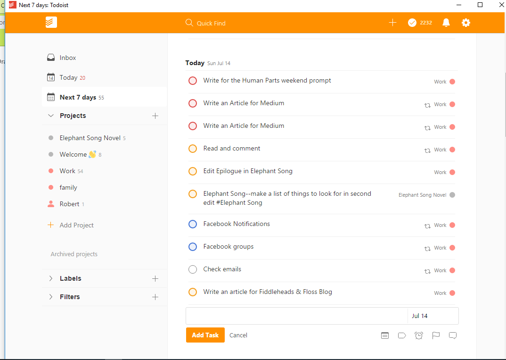The height and width of the screenshot is (360, 506).
Task: Click the new task name input field
Action: [x=297, y=316]
